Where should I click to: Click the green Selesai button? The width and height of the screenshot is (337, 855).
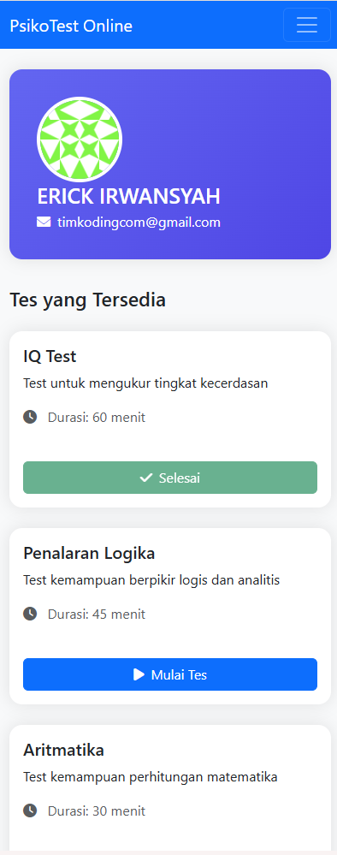170,478
